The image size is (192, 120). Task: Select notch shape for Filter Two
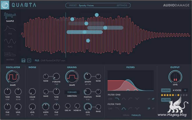click(137, 108)
